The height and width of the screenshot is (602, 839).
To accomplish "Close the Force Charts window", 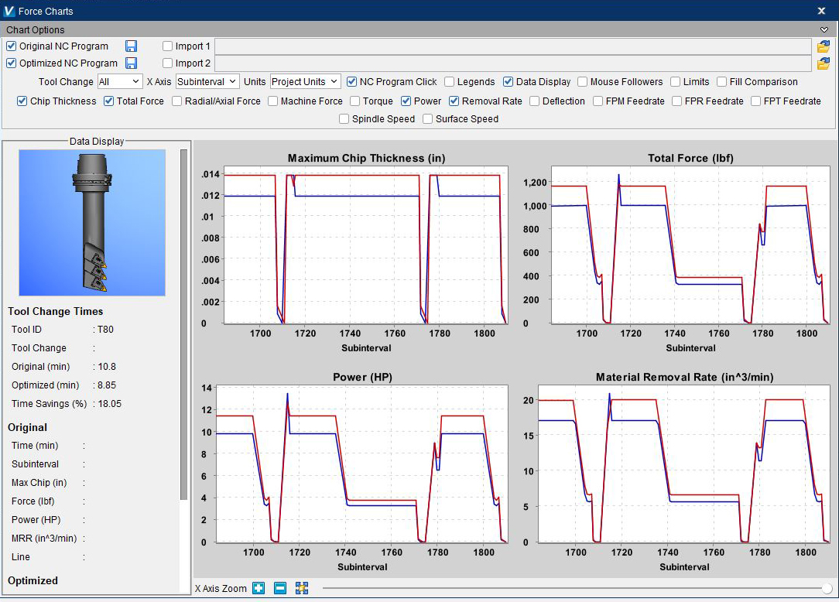I will [x=821, y=11].
